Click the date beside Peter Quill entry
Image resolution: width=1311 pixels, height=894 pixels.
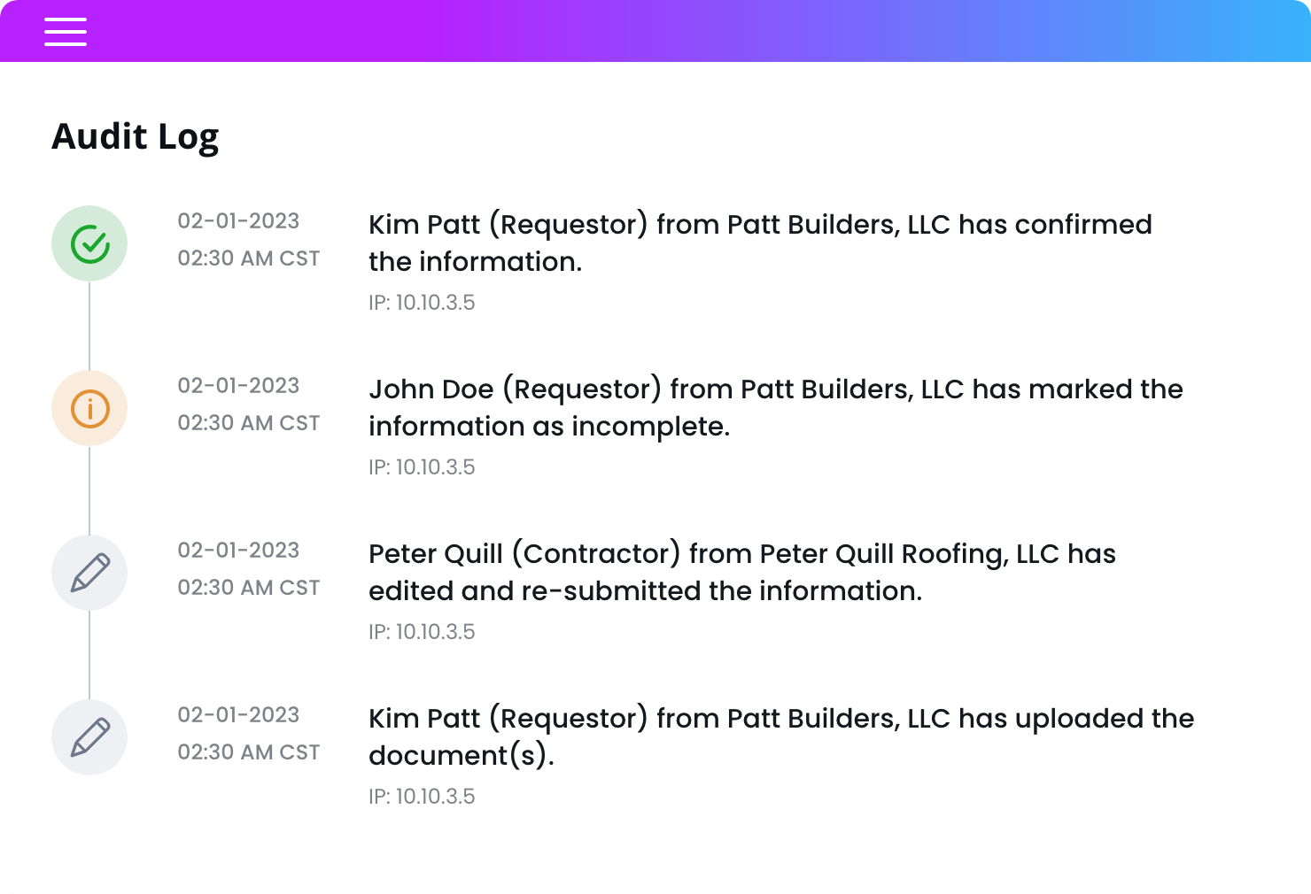tap(238, 551)
